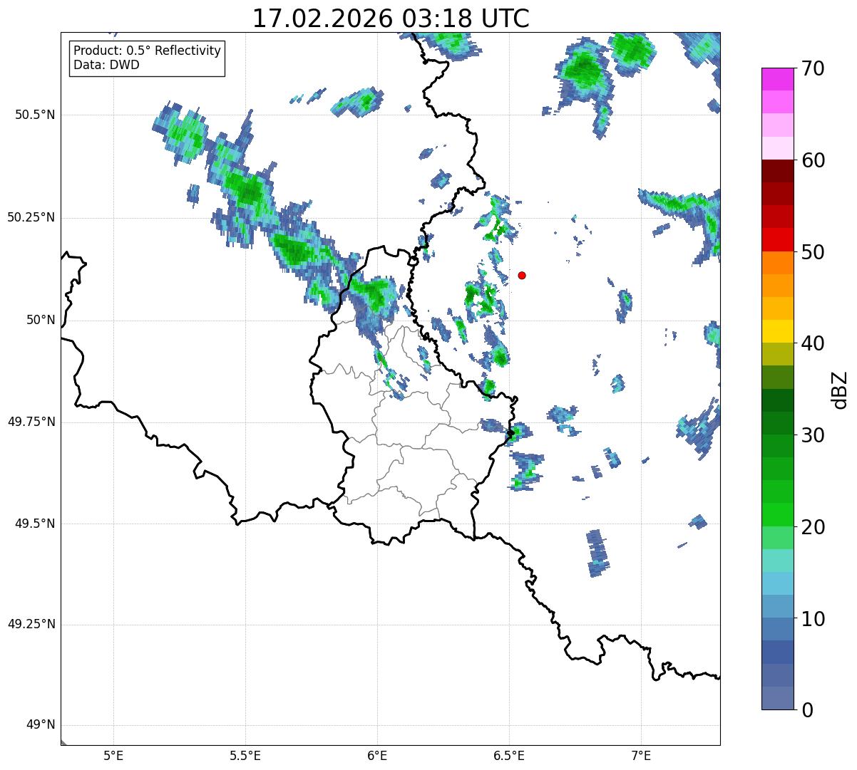Pick the bright green colorbar segment at 20
Viewport: 857px width, 770px height.
pyautogui.click(x=776, y=514)
